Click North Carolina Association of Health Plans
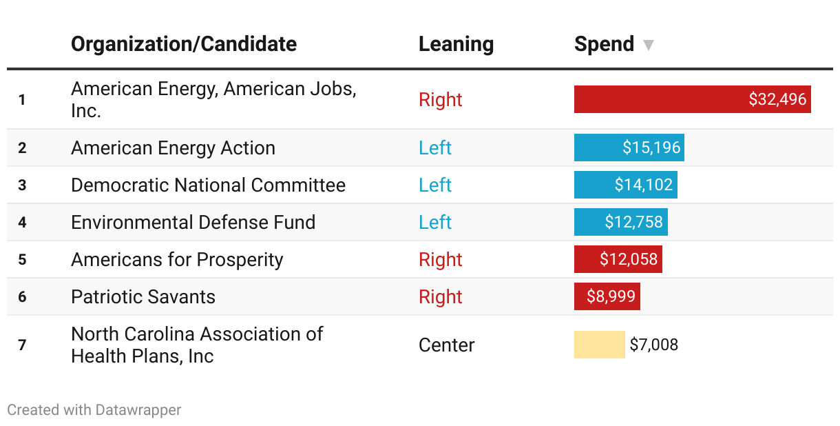The image size is (840, 426). click(x=197, y=345)
